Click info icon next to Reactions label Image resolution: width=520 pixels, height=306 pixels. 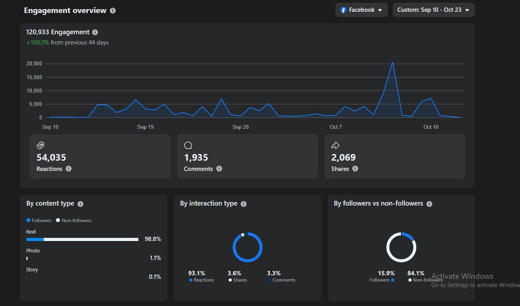pyautogui.click(x=68, y=169)
